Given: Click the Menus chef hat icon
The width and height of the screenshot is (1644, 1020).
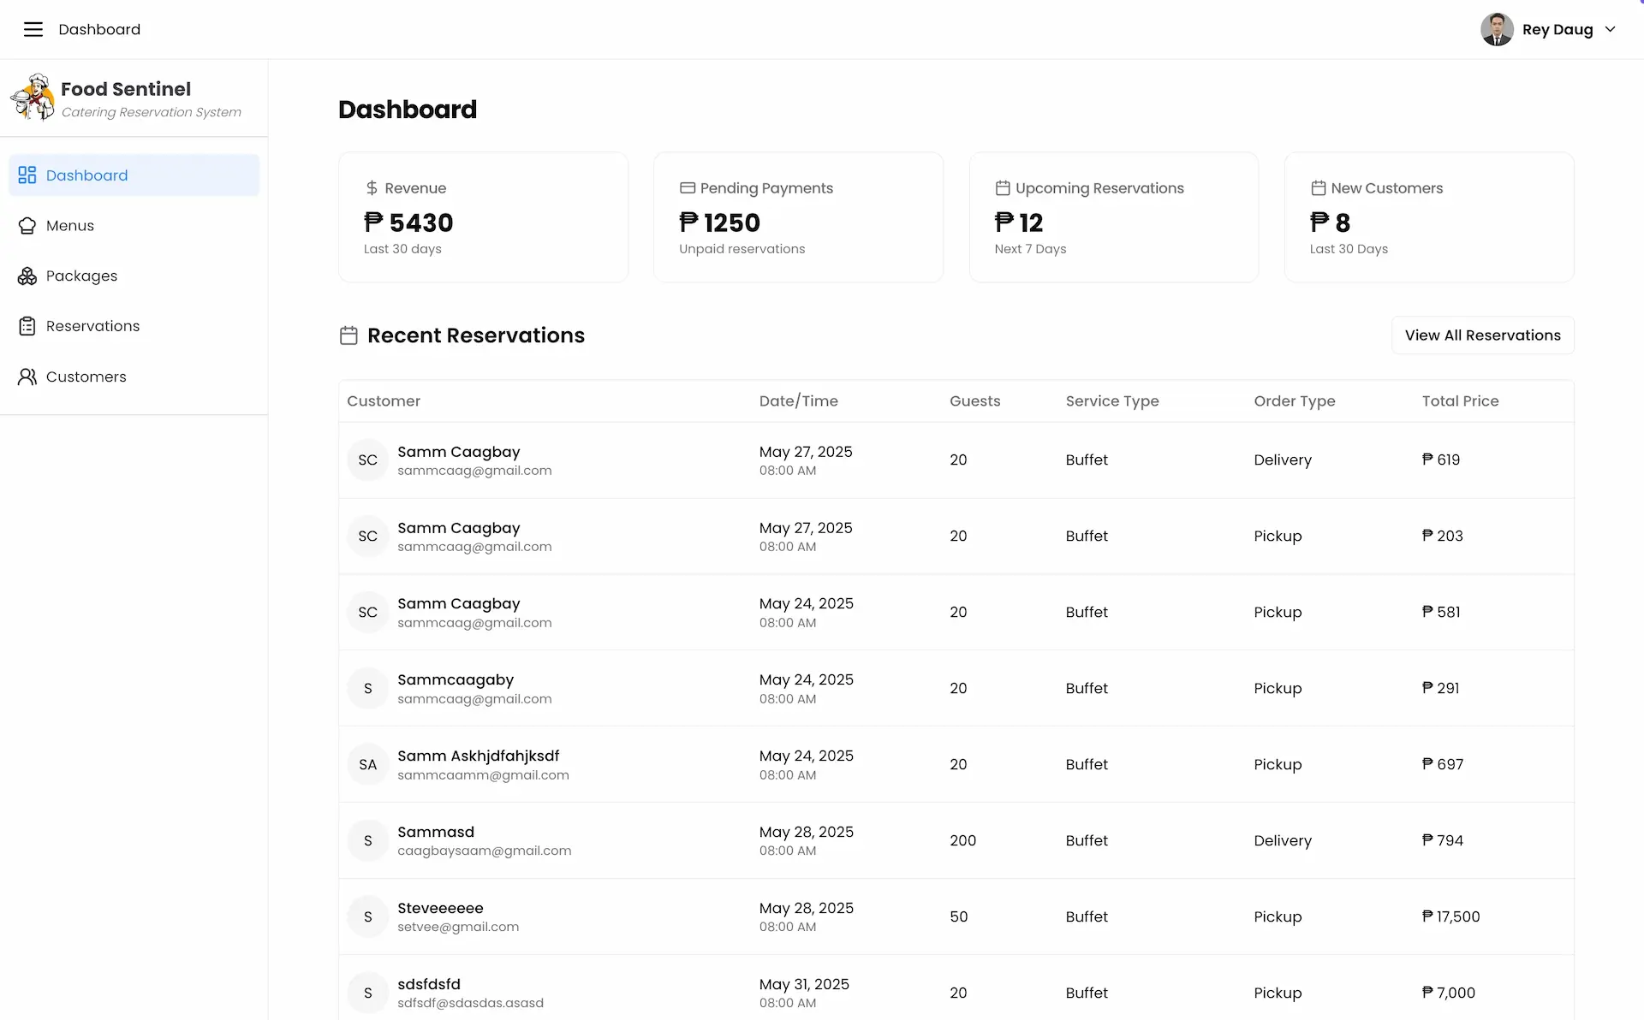Looking at the screenshot, I should coord(27,226).
